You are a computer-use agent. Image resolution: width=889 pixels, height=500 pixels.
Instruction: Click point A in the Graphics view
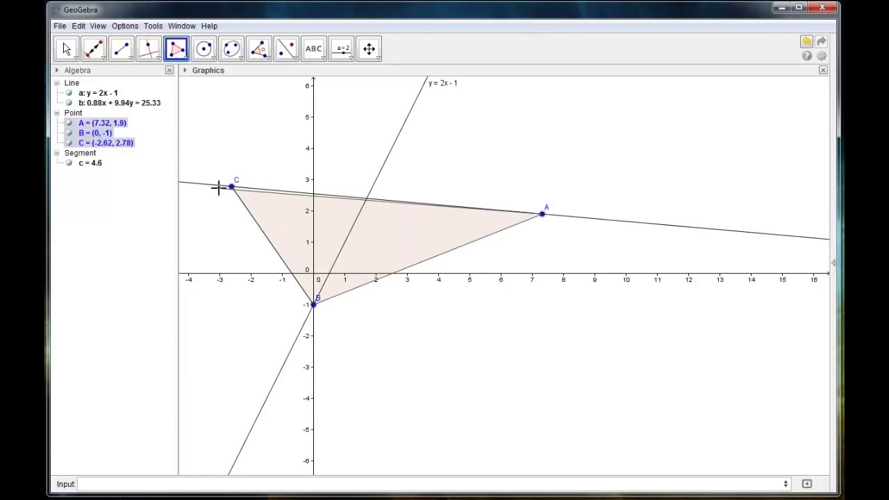pos(542,214)
